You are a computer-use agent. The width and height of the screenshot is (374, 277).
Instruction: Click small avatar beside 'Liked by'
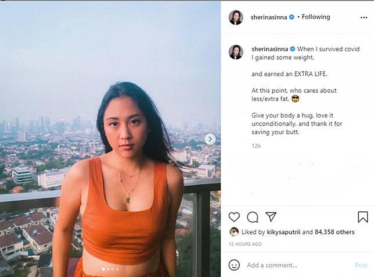(x=233, y=232)
